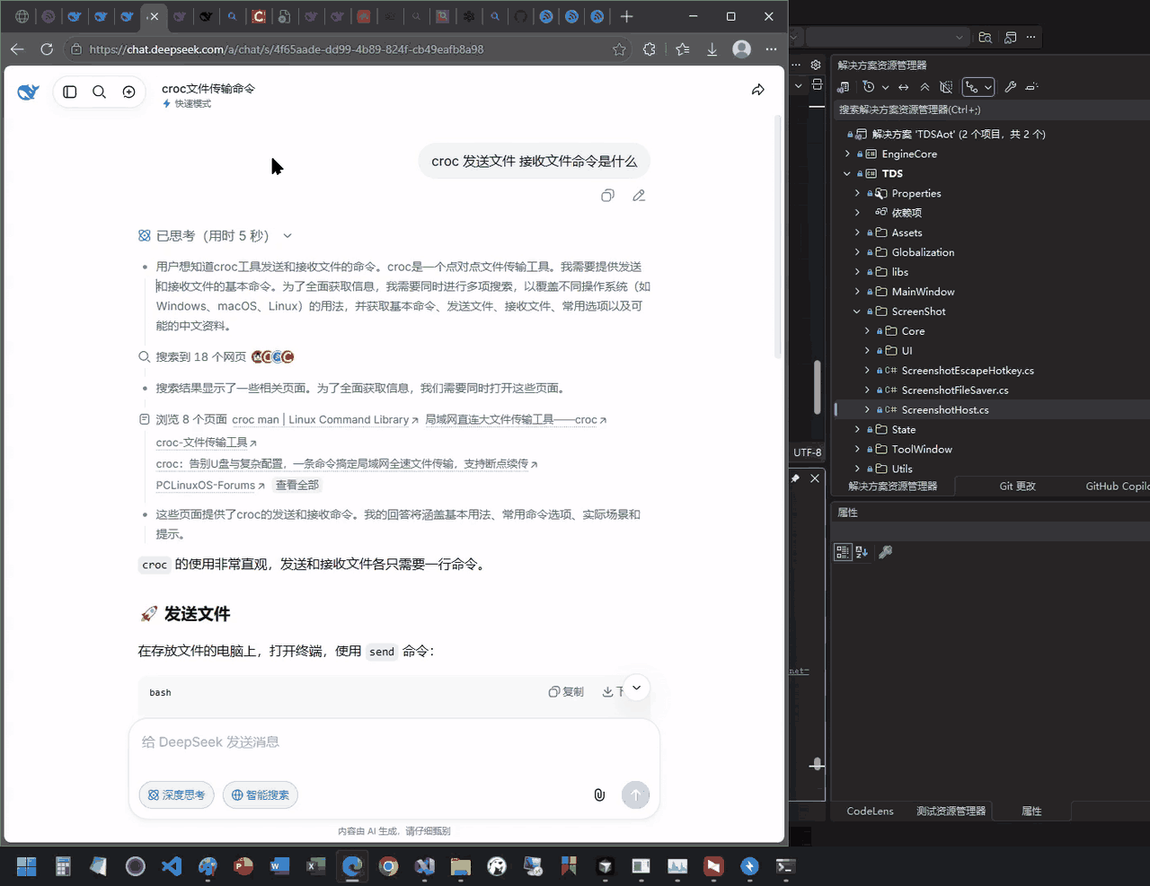Screen dimensions: 1150x886
Task: Expand the Properties folder in TDS
Action: coord(857,193)
